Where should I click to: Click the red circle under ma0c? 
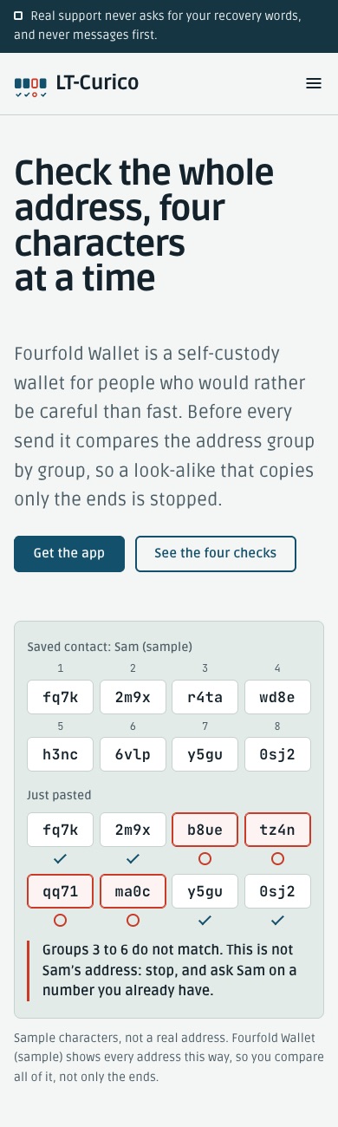(133, 920)
